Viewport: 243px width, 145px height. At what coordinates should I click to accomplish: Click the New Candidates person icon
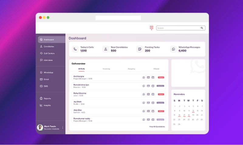(x=105, y=49)
